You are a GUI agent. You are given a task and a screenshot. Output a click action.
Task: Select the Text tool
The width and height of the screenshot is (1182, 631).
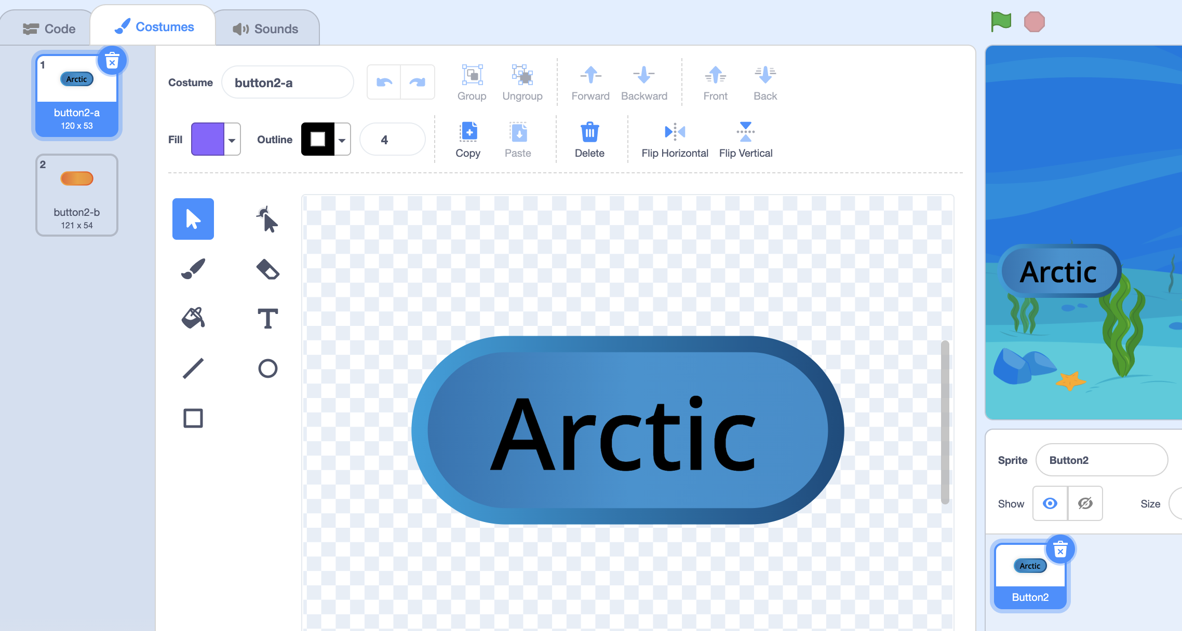pyautogui.click(x=267, y=318)
